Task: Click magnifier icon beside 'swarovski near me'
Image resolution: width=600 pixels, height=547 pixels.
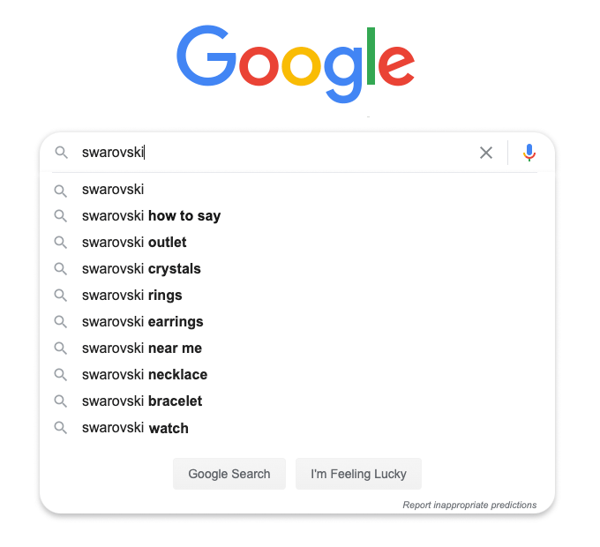Action: (61, 348)
